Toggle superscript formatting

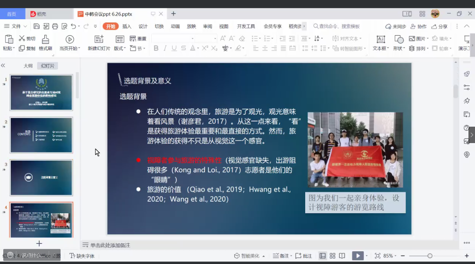(x=205, y=48)
